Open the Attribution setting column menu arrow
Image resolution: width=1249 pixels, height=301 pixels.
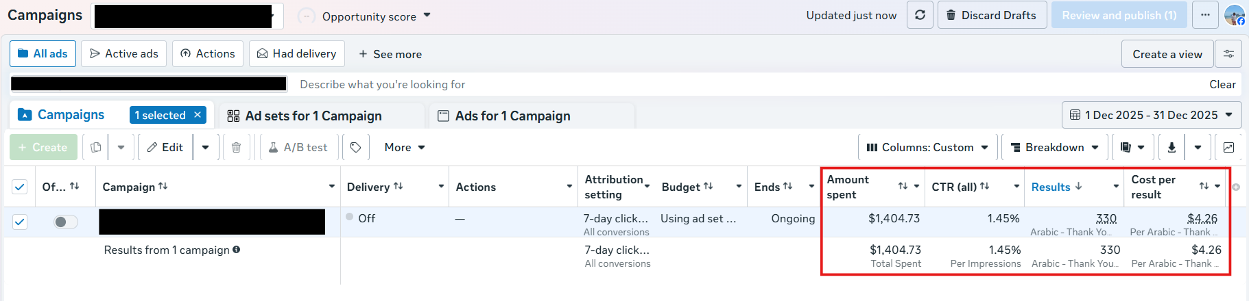click(647, 187)
